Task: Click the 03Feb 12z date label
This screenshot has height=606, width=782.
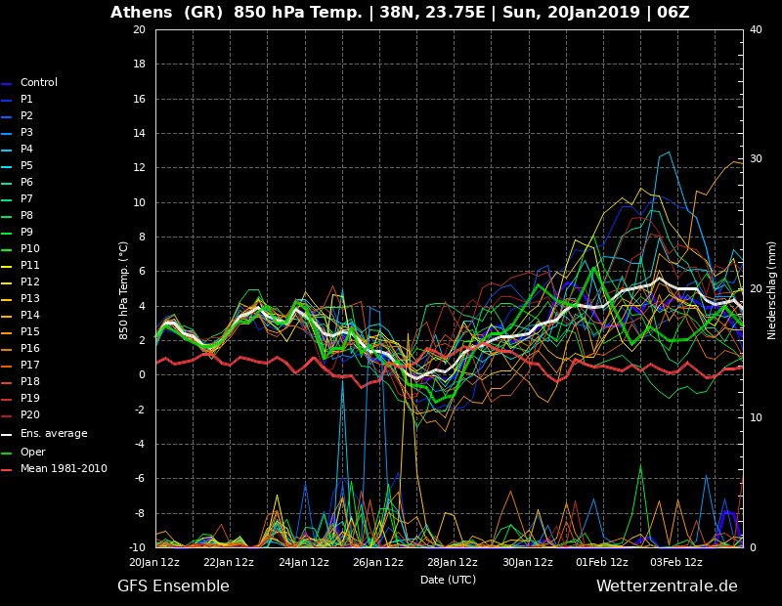Action: pyautogui.click(x=676, y=562)
